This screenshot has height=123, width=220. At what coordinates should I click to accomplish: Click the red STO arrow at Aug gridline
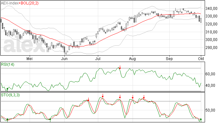click(133, 97)
